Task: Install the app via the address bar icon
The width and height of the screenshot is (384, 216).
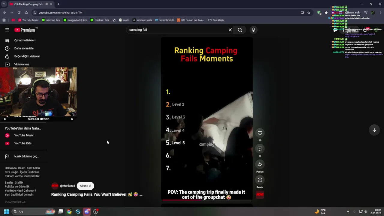Action: (x=302, y=13)
